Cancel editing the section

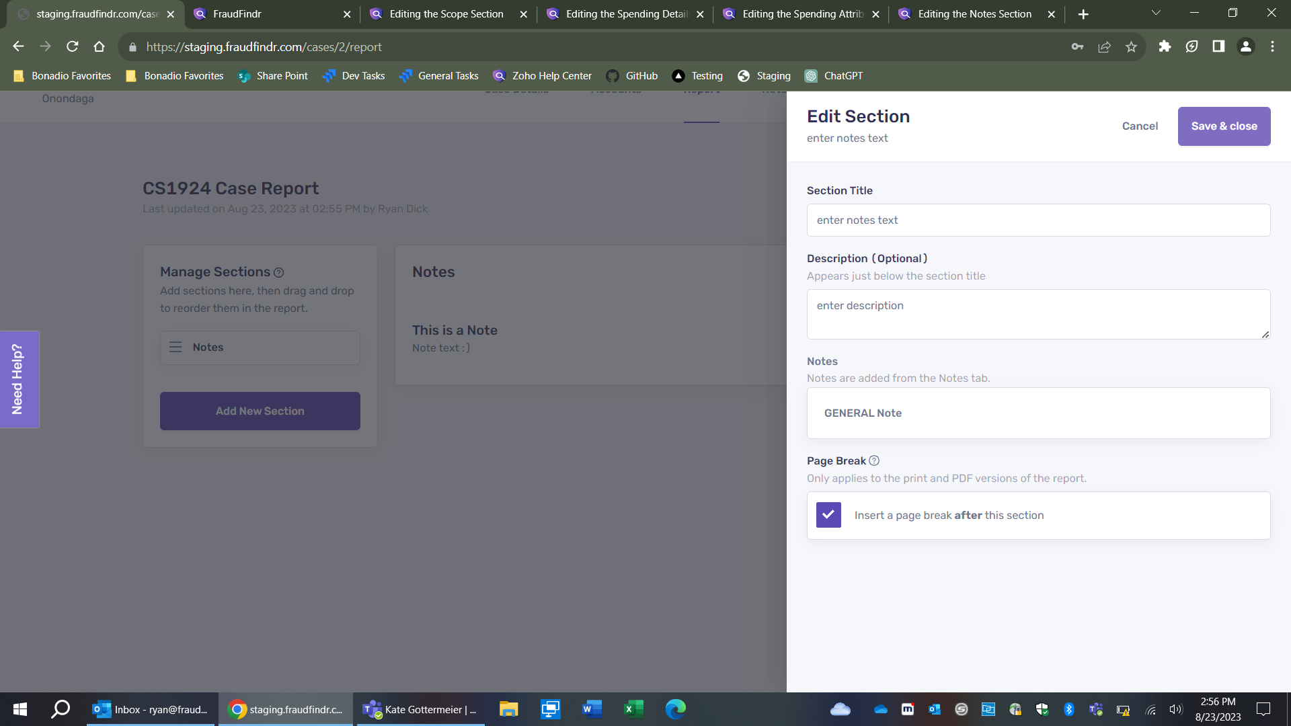pyautogui.click(x=1140, y=126)
